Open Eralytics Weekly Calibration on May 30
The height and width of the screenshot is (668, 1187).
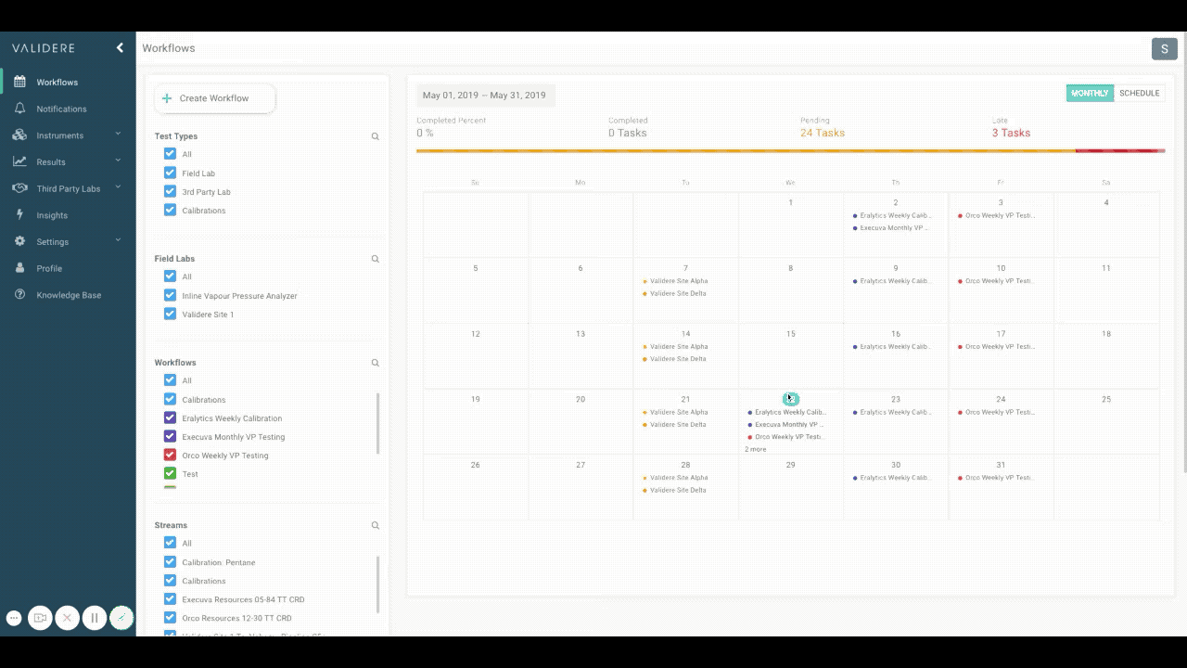[892, 478]
